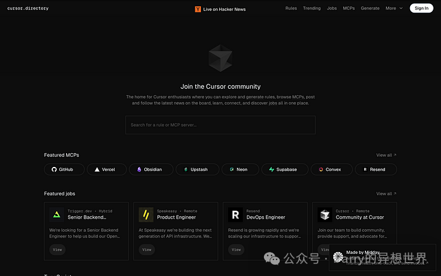Select the Vercel MCP chip
Screen dimensions: 441x276
coord(106,170)
